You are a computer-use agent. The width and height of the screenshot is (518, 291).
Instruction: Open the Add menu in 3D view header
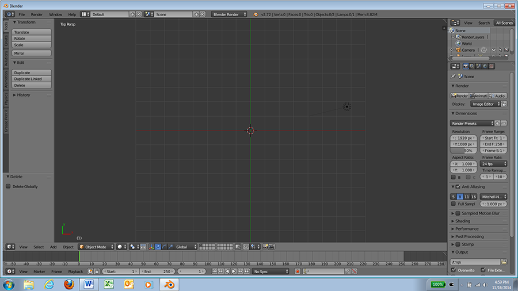click(x=53, y=247)
